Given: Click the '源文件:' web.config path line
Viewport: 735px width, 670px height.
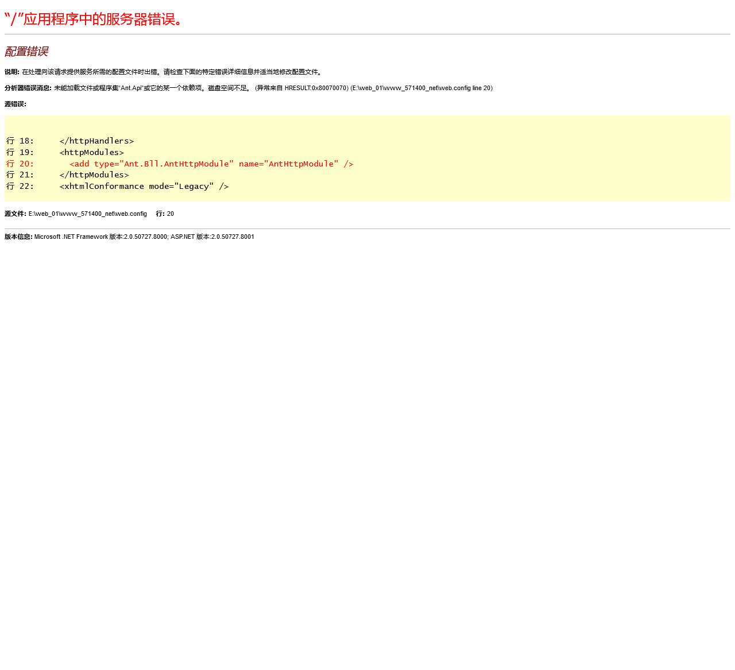Looking at the screenshot, I should (x=76, y=214).
